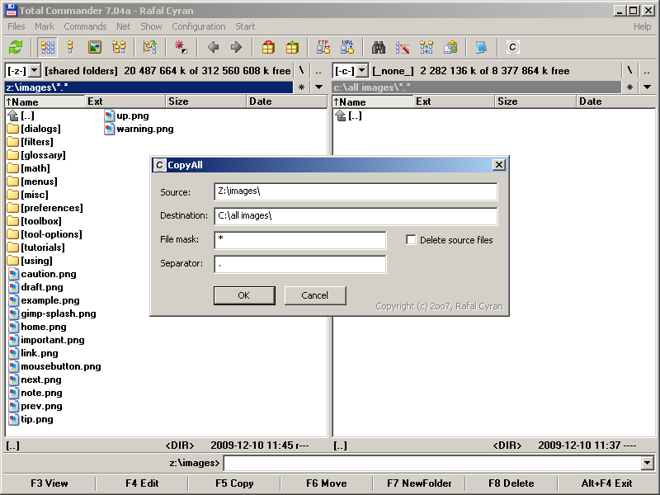Viewport: 660px width, 495px height.
Task: Click copy names to clipboard icon
Action: point(450,47)
